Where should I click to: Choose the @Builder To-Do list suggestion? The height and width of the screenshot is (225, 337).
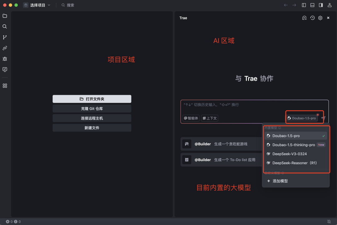pyautogui.click(x=221, y=160)
